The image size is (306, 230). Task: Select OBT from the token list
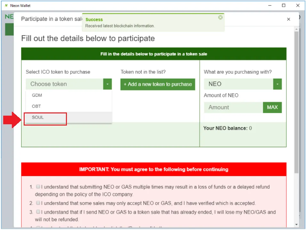pyautogui.click(x=69, y=106)
